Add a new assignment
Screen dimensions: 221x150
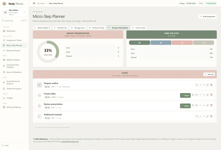click(208, 17)
